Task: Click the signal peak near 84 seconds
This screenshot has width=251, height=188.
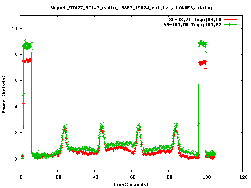Action: (176, 127)
